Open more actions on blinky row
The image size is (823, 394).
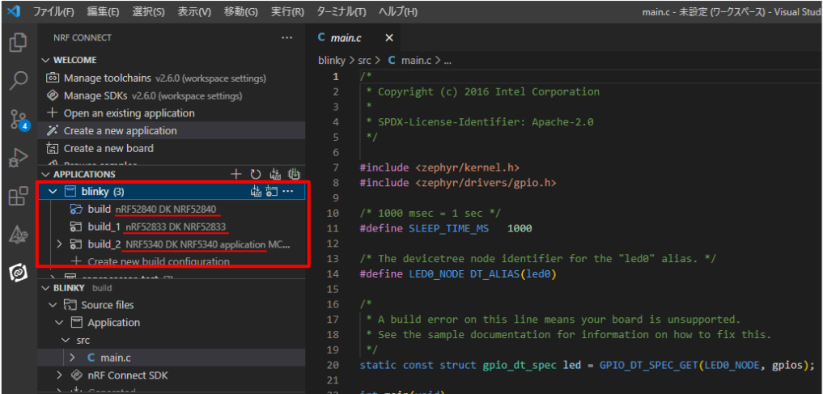(287, 192)
